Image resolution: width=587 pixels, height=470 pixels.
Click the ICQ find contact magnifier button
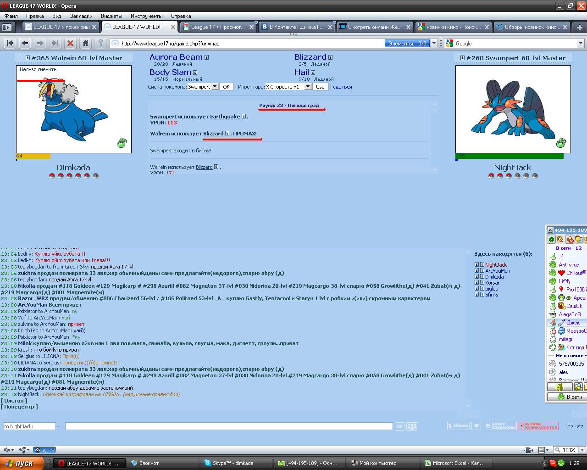[x=578, y=387]
